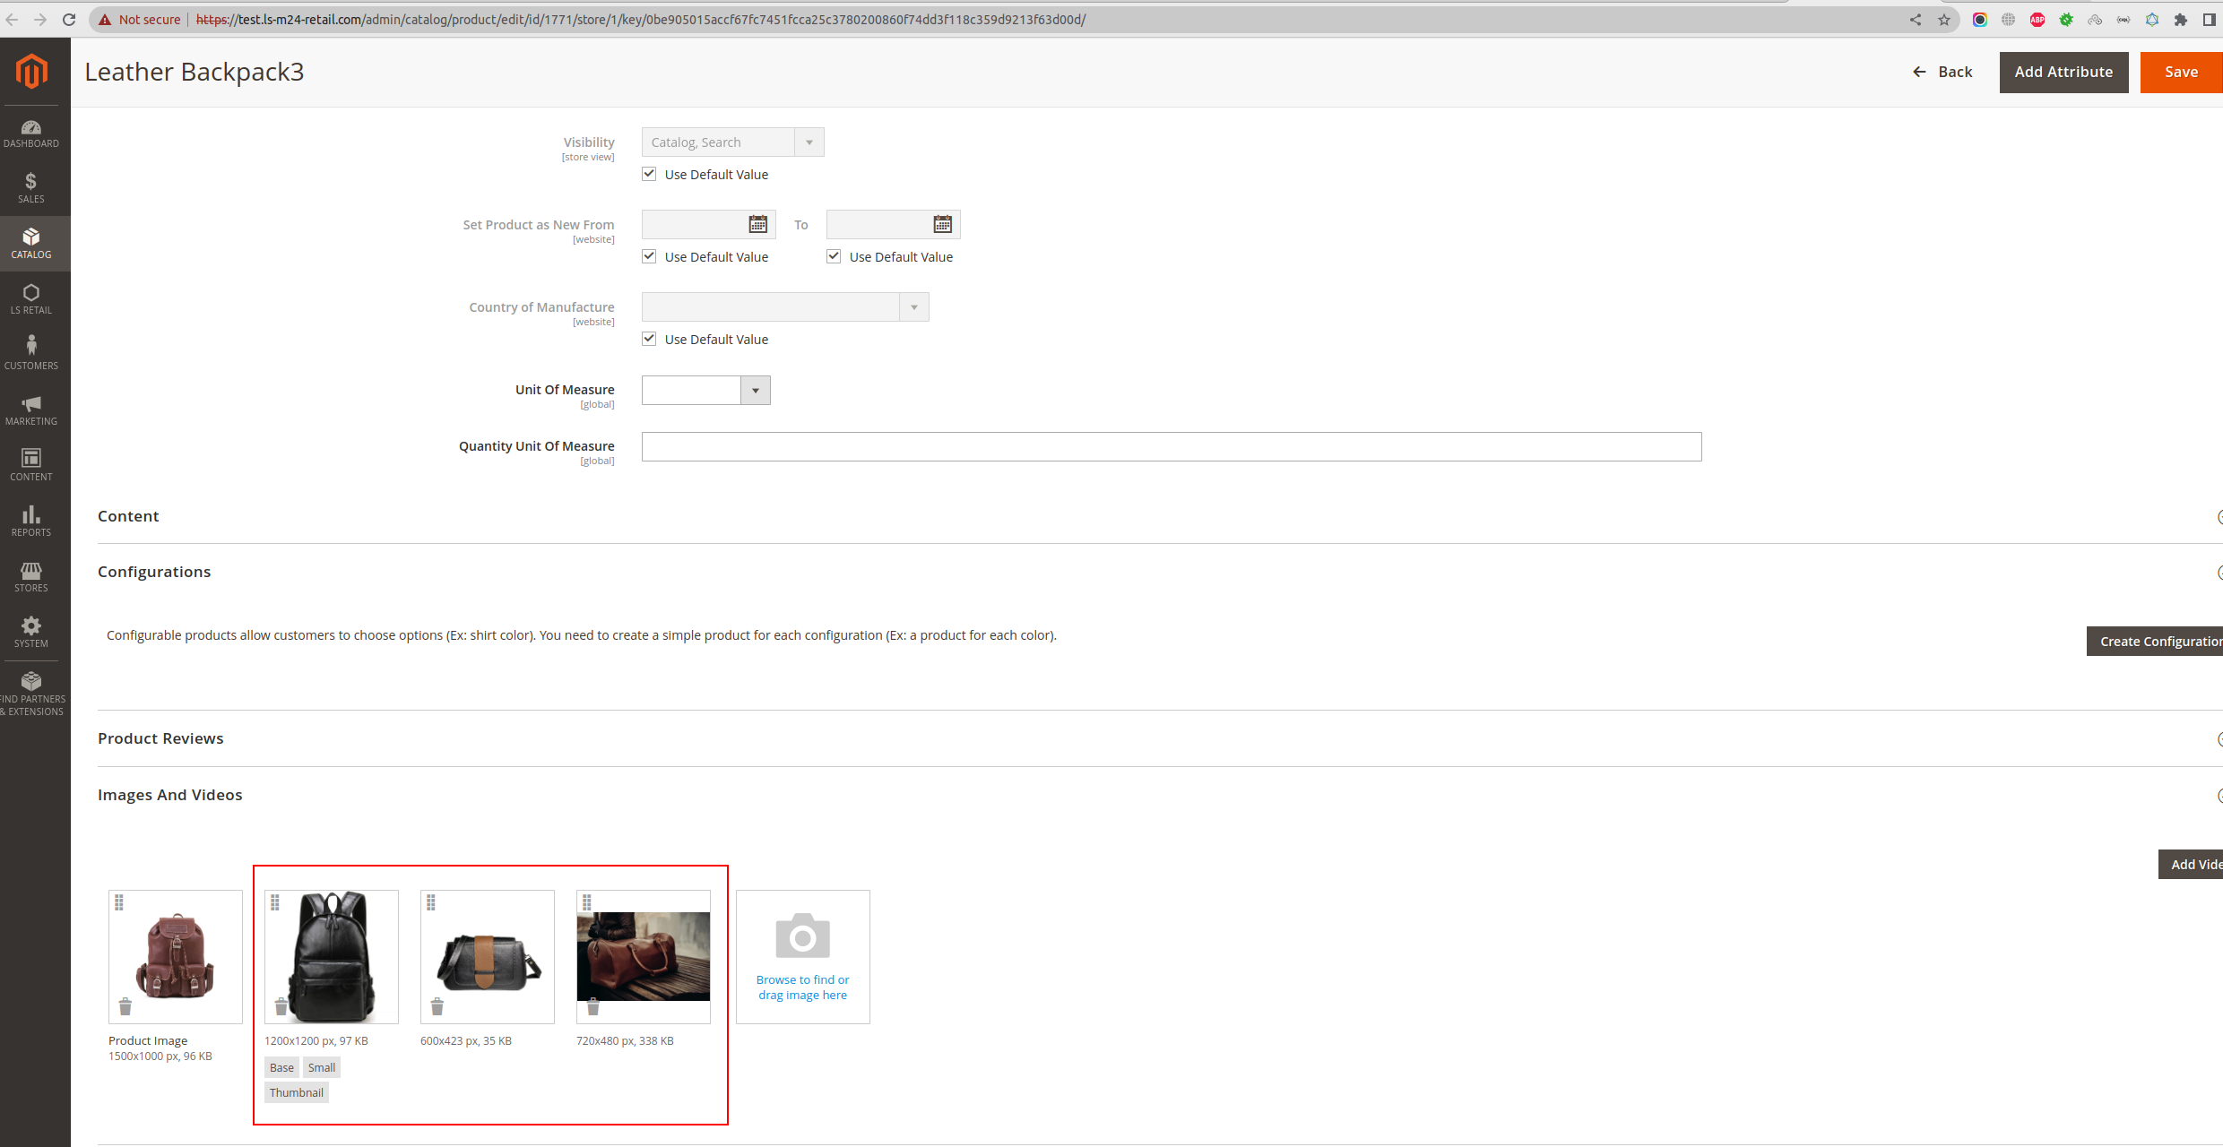The height and width of the screenshot is (1147, 2223).
Task: Uncheck Use Default Value under Country of Manufacture
Action: tap(649, 339)
